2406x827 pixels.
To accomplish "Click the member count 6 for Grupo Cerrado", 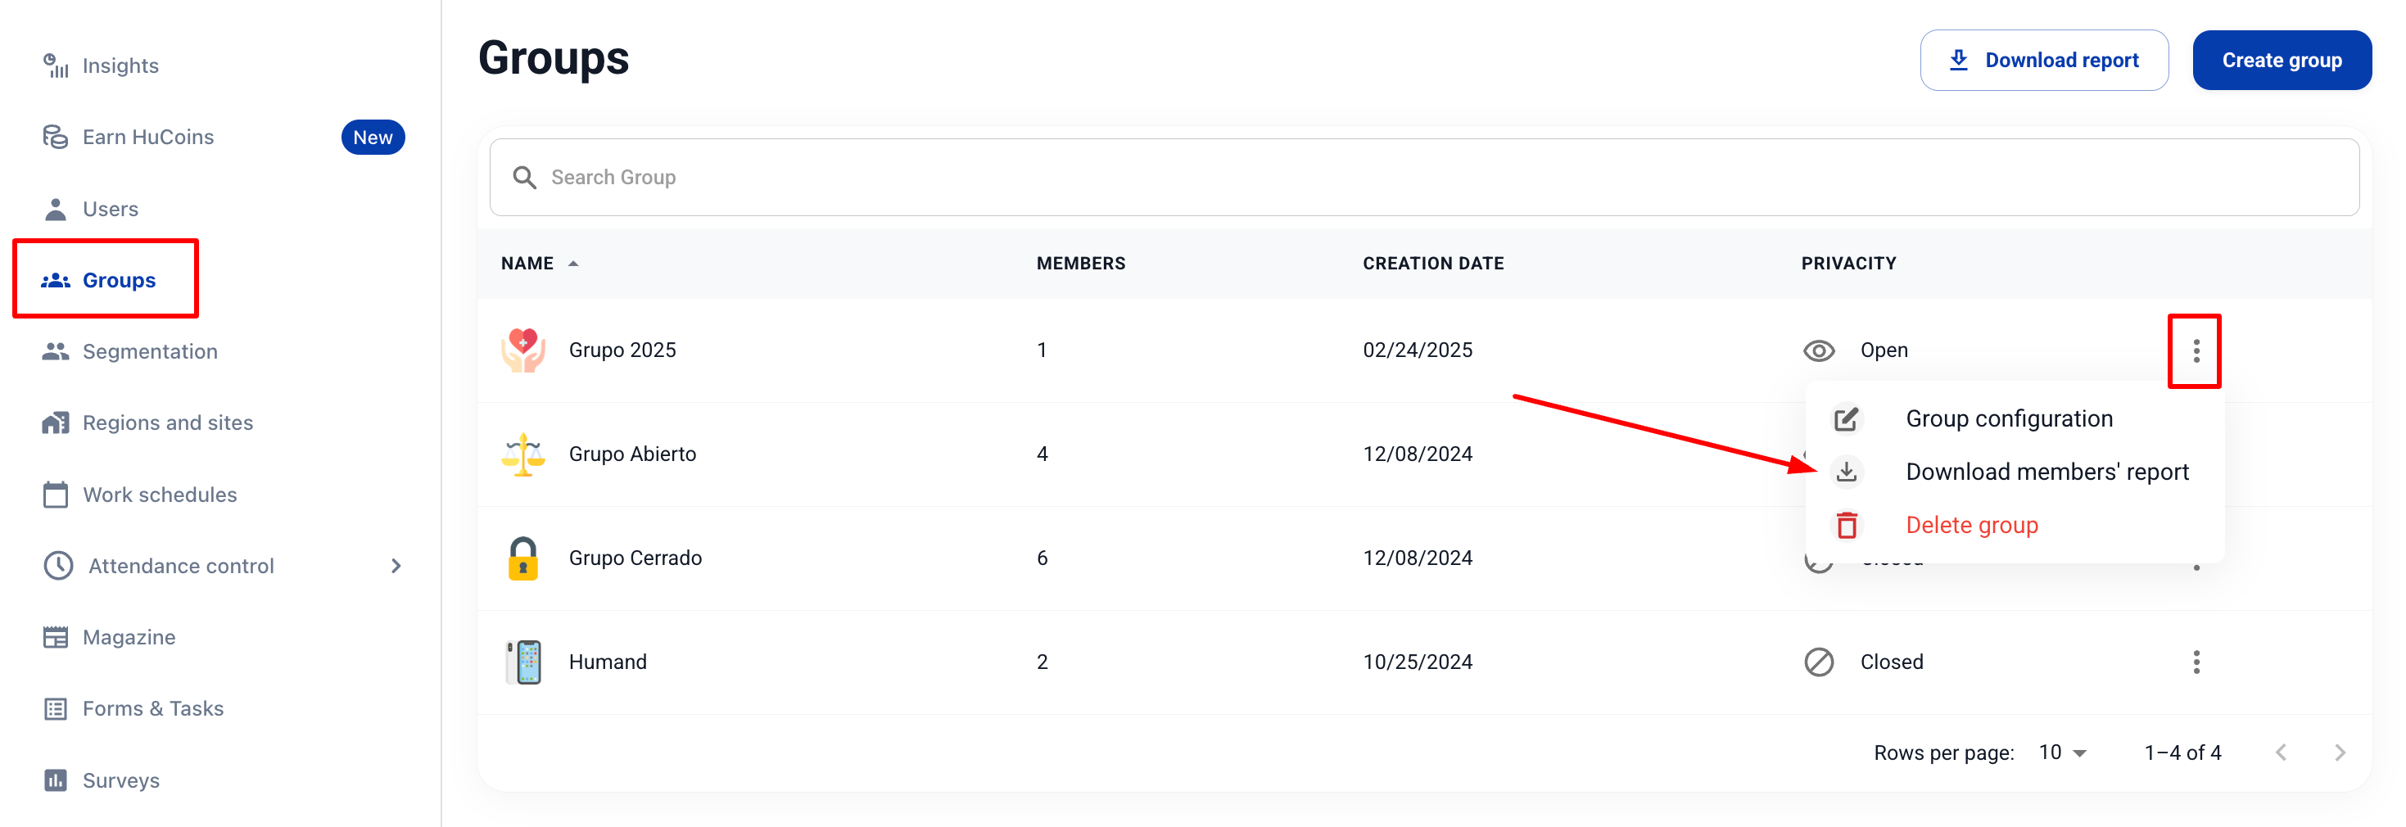I will pos(1042,558).
